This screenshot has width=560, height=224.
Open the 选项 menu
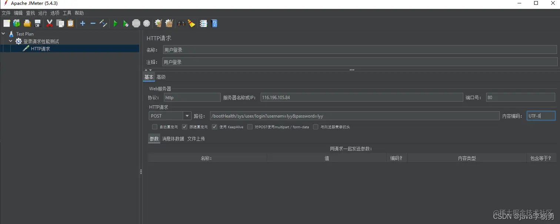[x=55, y=13]
